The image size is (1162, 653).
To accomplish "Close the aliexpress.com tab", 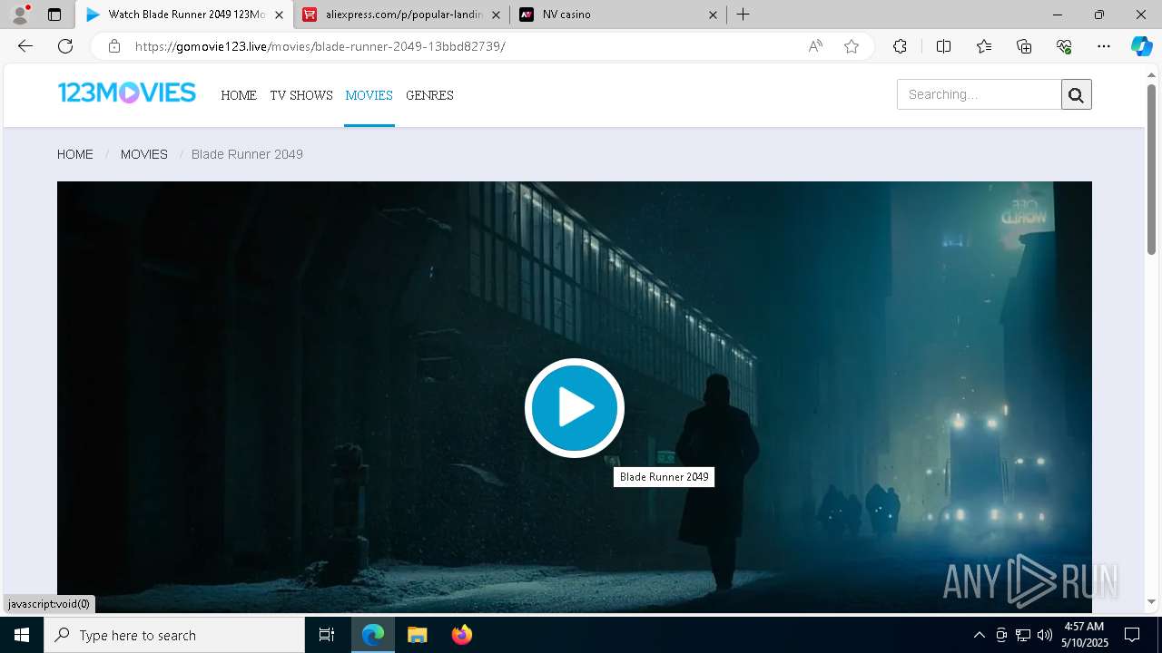I will pyautogui.click(x=496, y=15).
